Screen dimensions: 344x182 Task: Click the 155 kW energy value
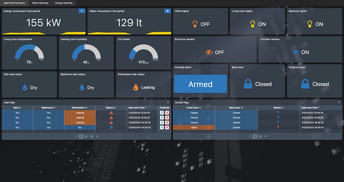pos(43,22)
